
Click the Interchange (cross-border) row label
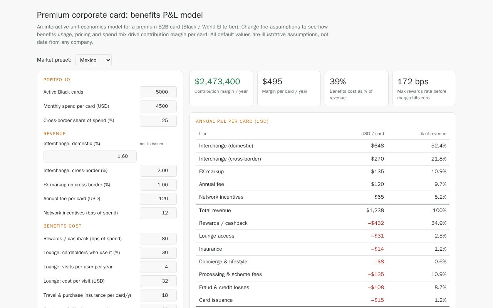[x=230, y=159]
